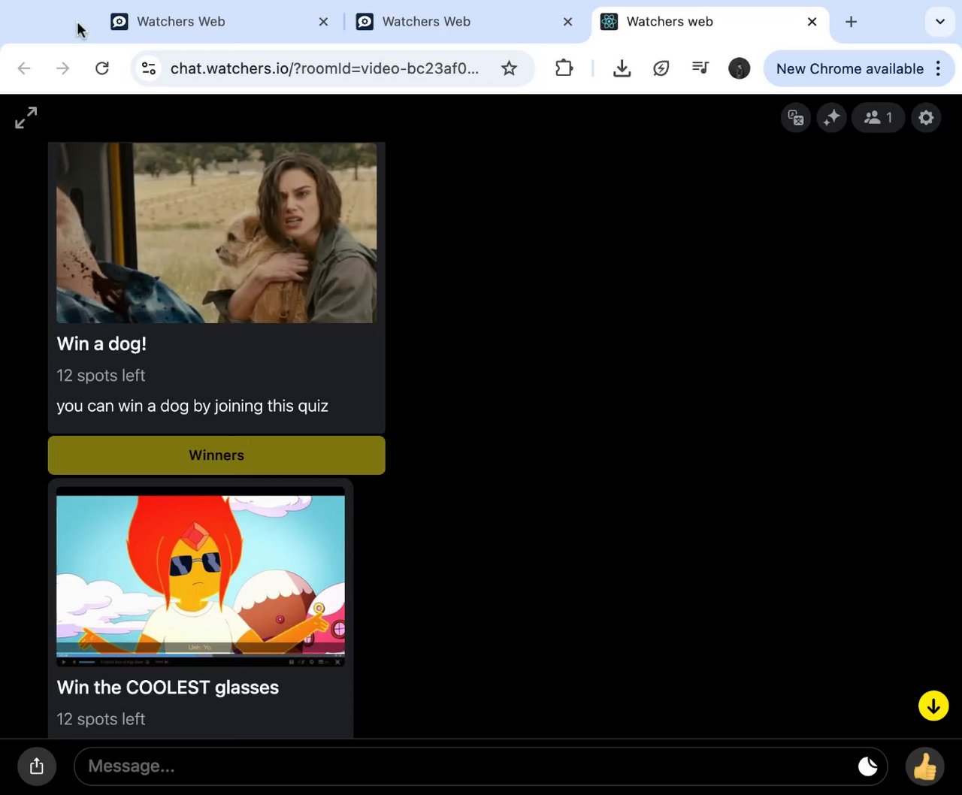The image size is (962, 795).
Task: Click the 'Win a dog!' title
Action: point(101,344)
